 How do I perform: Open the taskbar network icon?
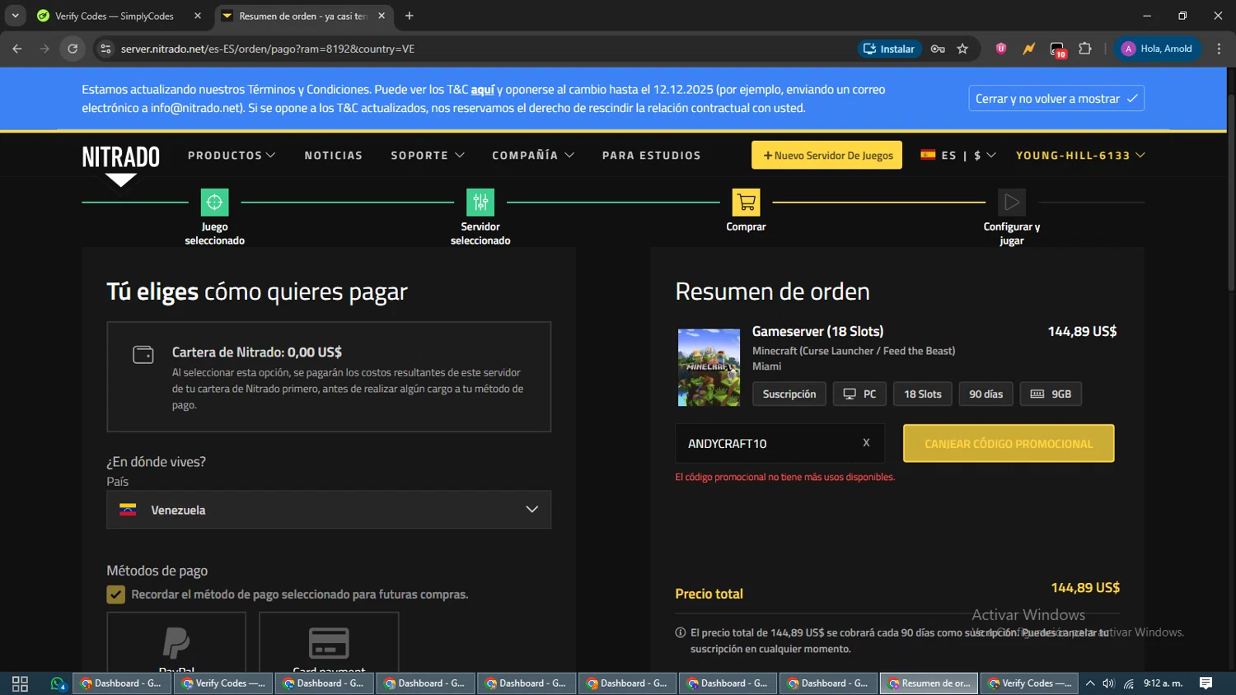coord(1129,683)
